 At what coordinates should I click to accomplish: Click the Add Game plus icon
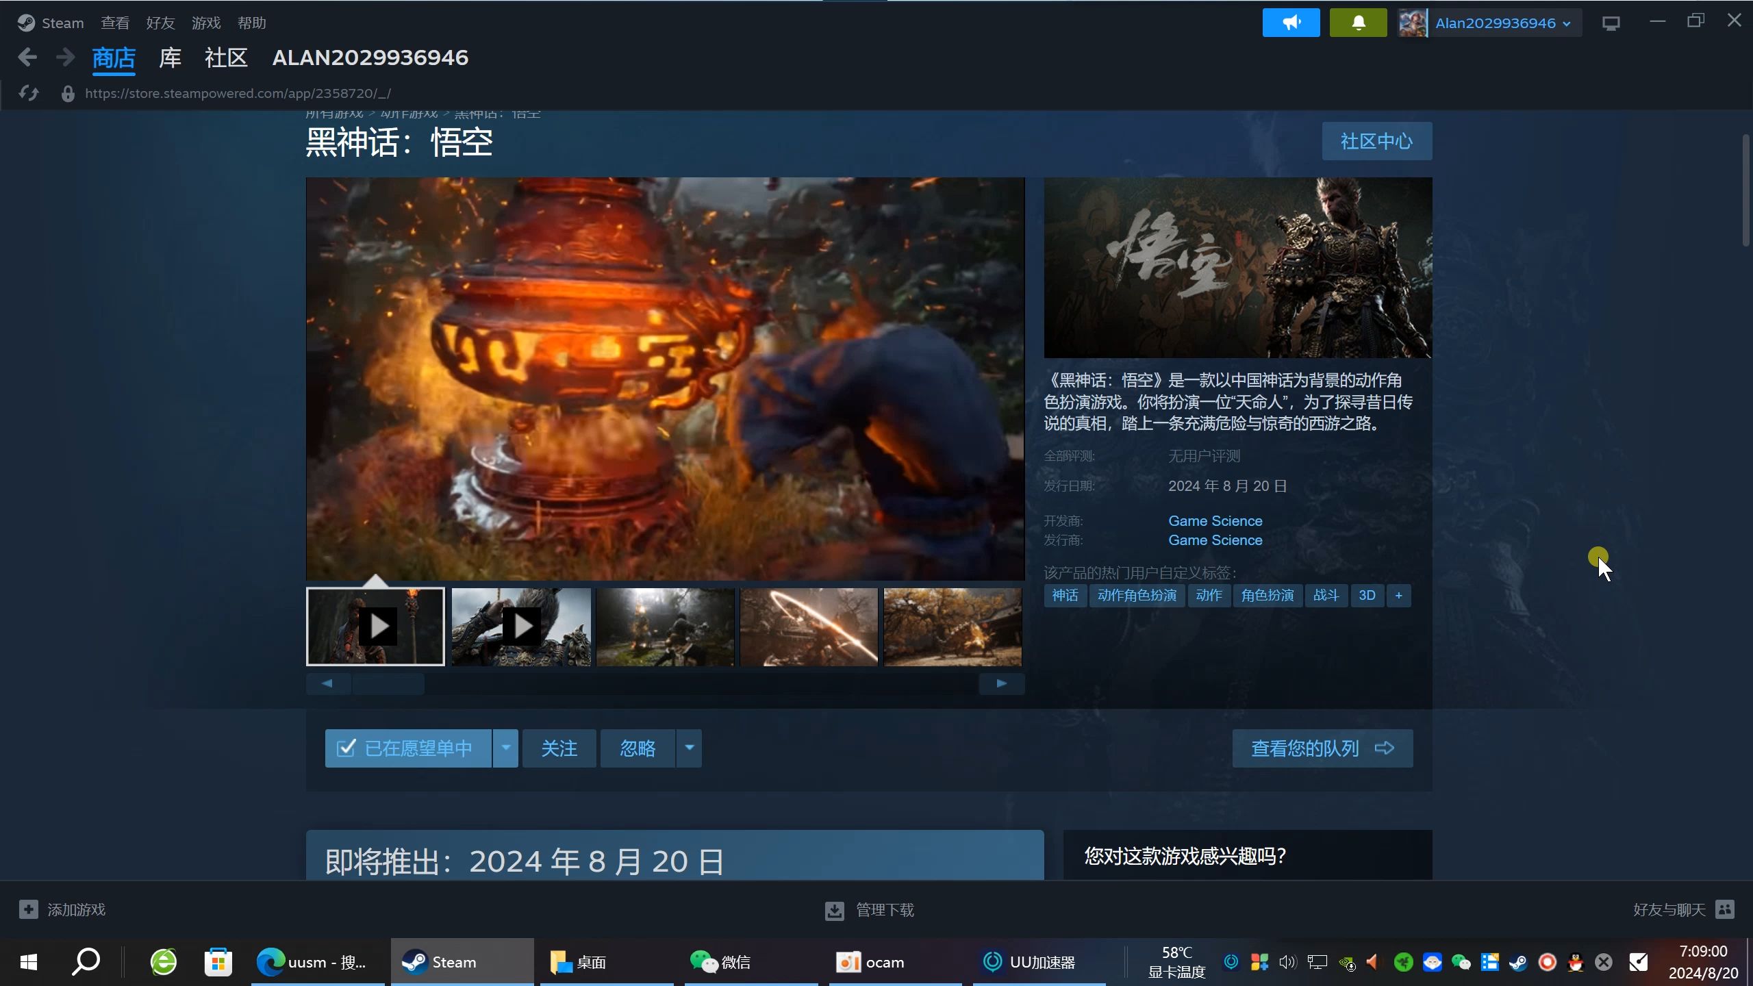(28, 909)
